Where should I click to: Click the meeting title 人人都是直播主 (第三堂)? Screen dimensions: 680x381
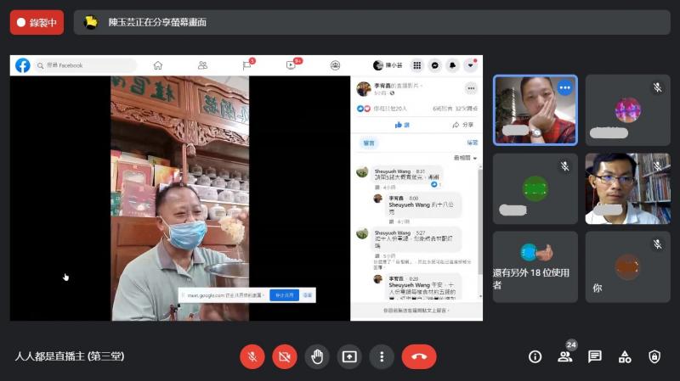pos(70,356)
